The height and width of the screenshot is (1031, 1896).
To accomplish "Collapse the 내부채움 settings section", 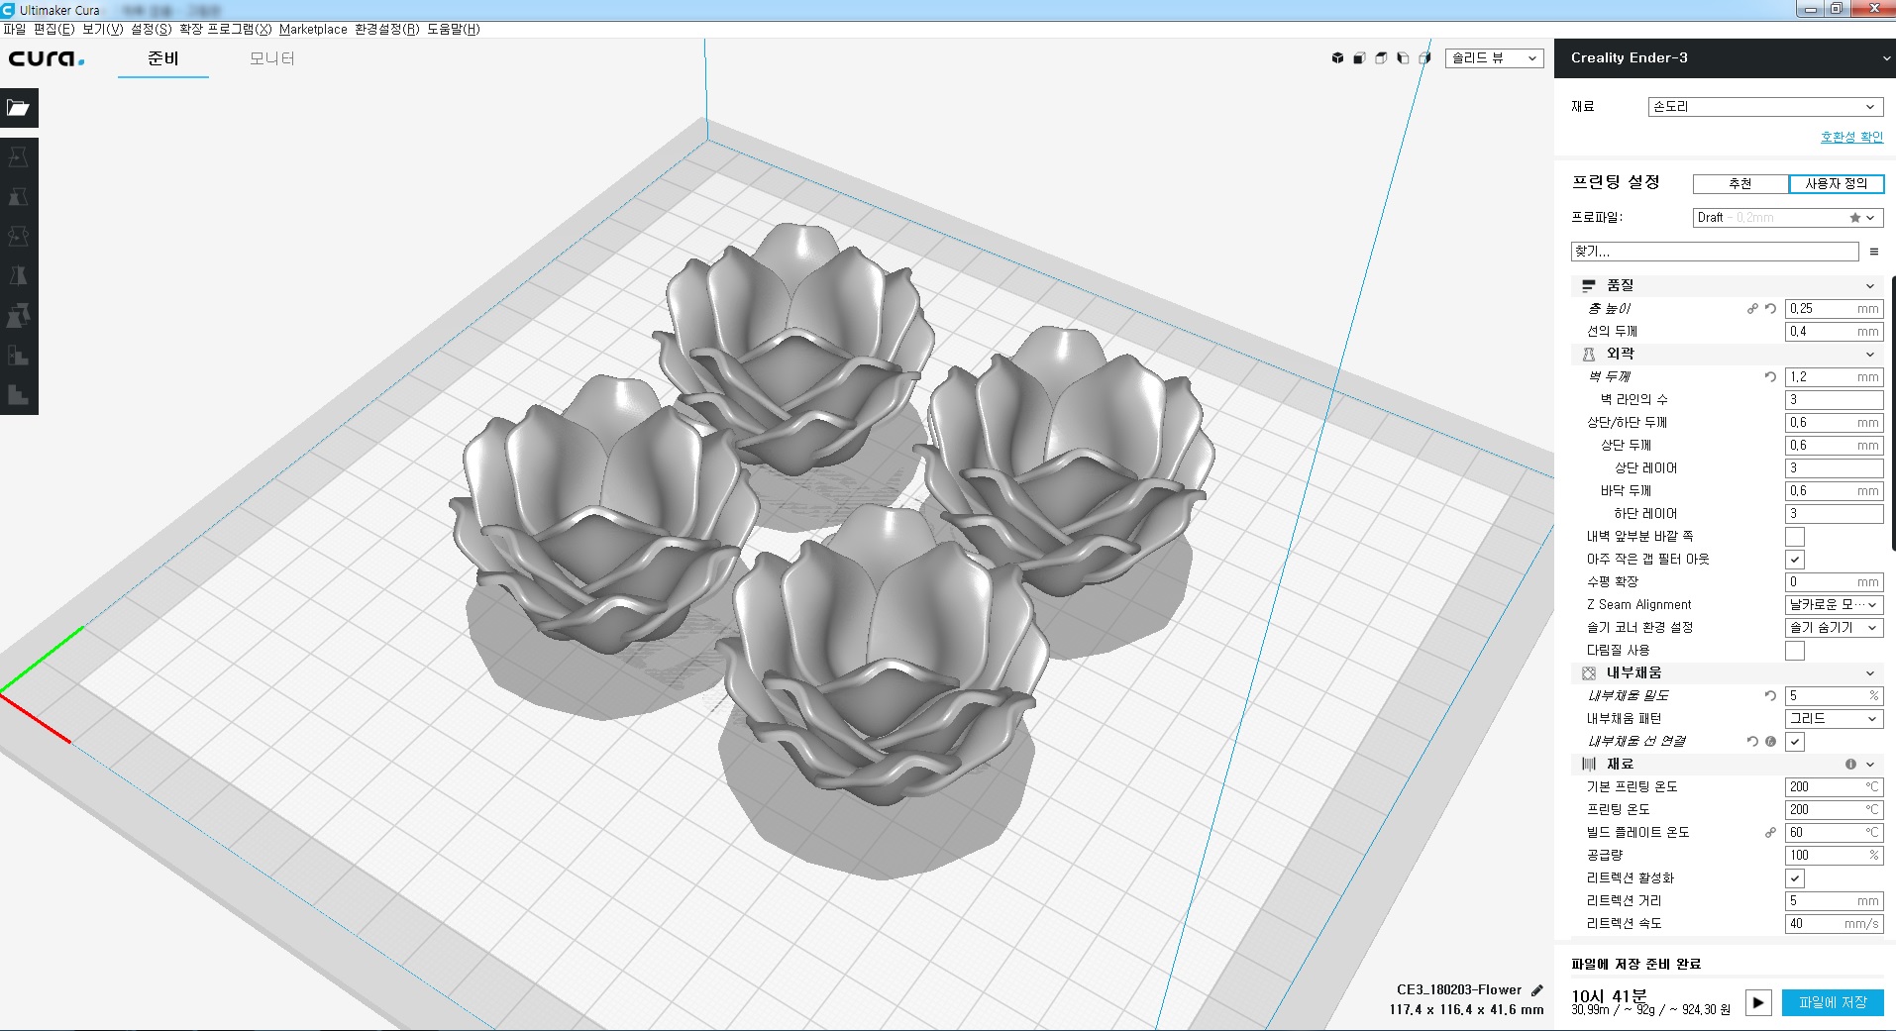I will [x=1727, y=673].
